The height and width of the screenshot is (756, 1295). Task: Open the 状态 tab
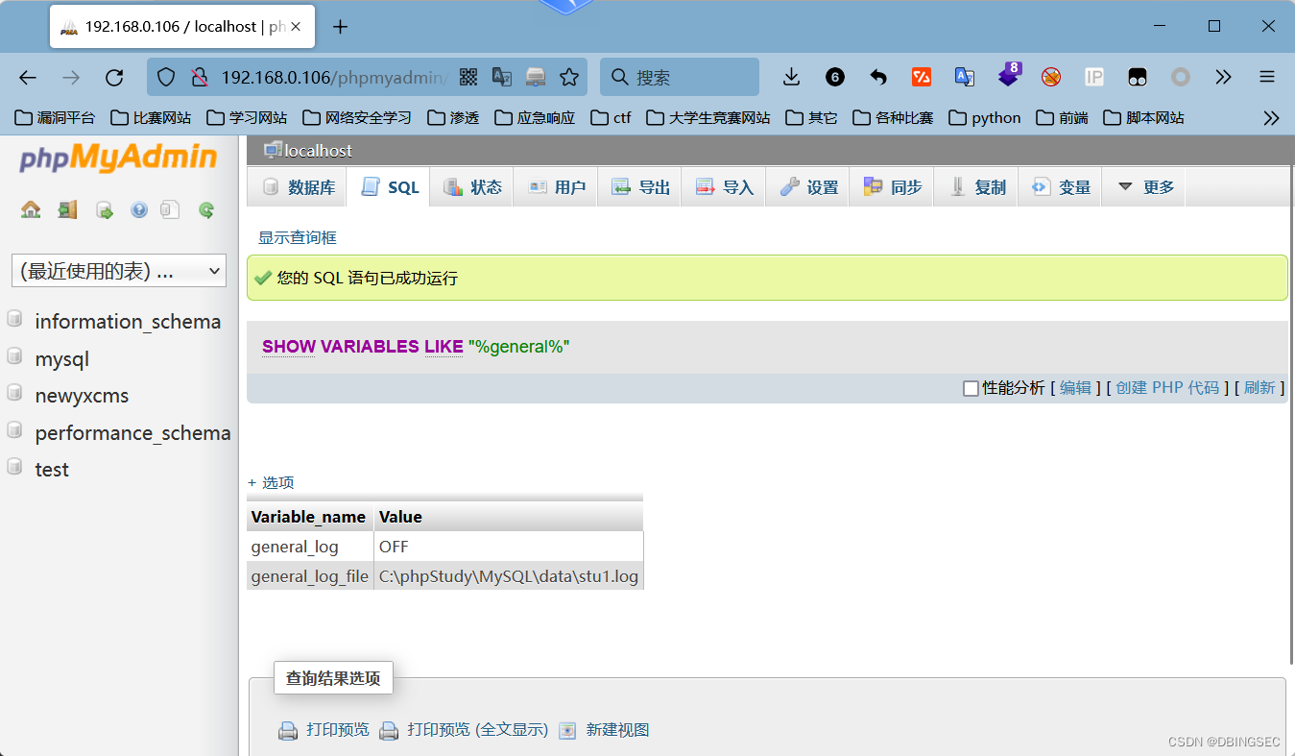point(471,187)
